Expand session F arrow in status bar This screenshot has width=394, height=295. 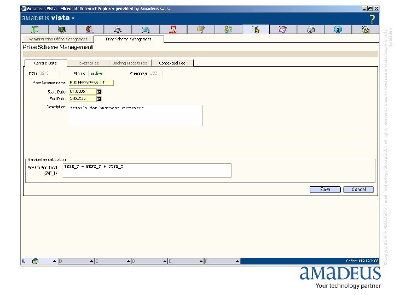pos(237,261)
